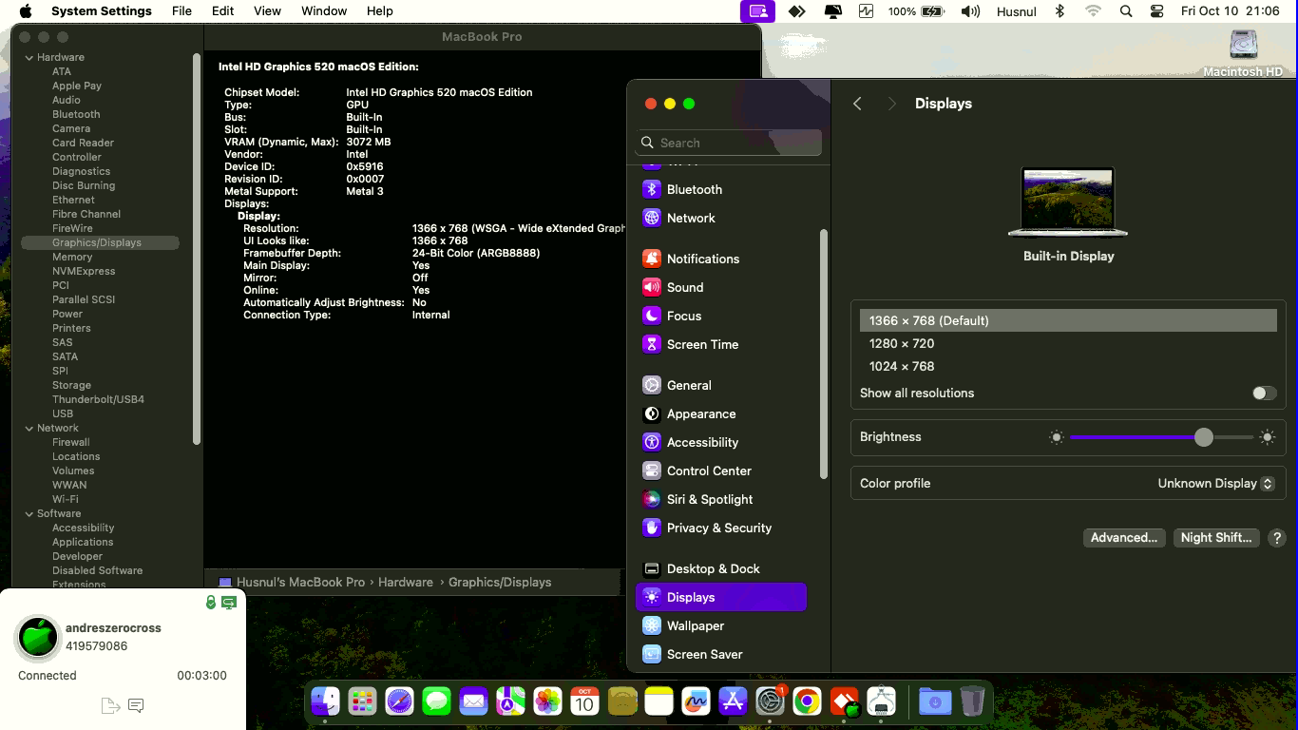The width and height of the screenshot is (1298, 730).
Task: Click the Displays help question mark button
Action: [1277, 538]
